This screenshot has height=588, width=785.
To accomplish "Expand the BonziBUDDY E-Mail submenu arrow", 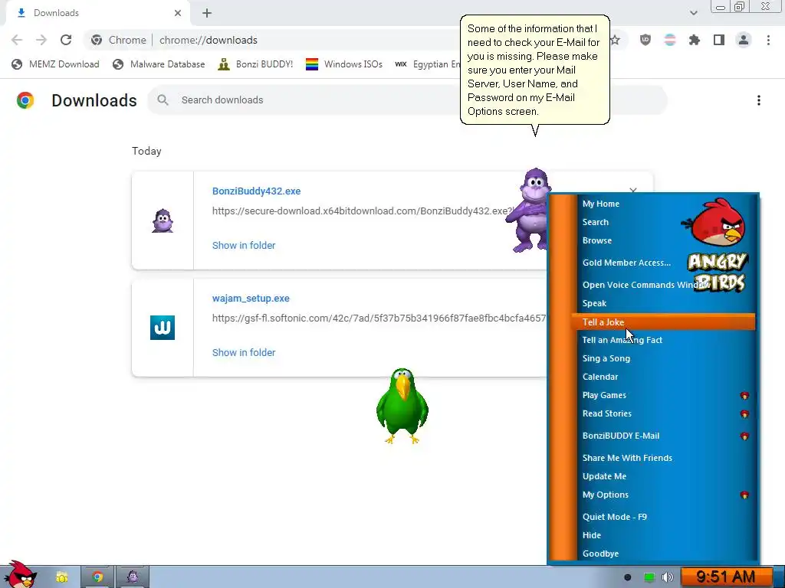I will (744, 436).
